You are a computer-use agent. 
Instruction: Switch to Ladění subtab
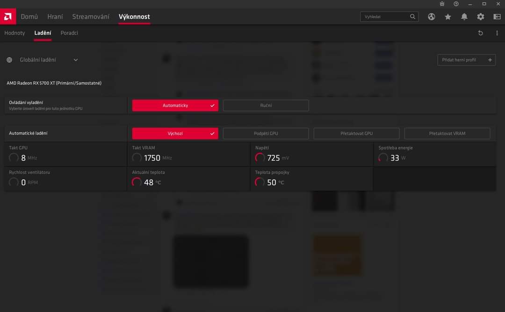pos(43,33)
